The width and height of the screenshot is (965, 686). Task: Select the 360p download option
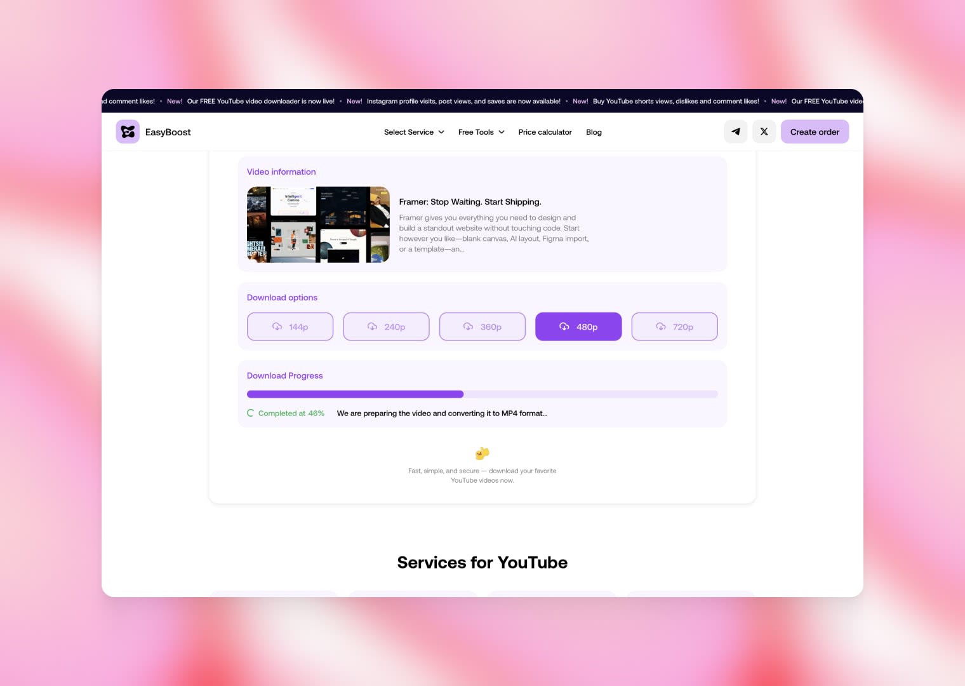(482, 326)
